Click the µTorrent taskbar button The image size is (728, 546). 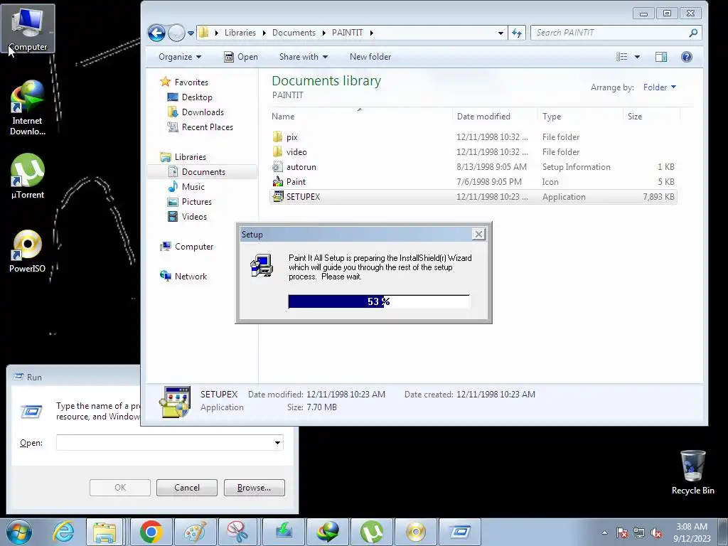[371, 532]
